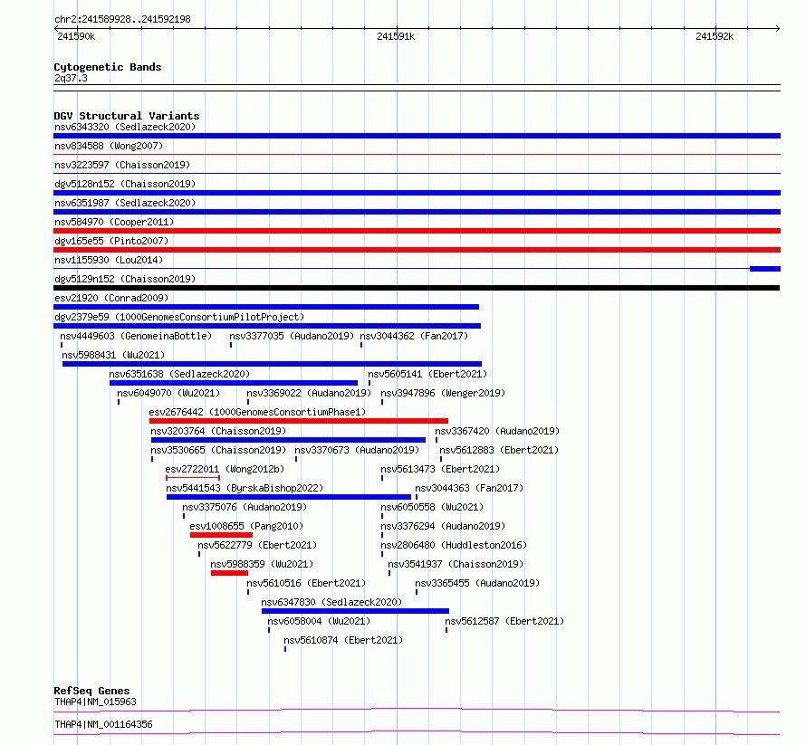Click the nsv3947896 (Wenger2019) label

[443, 393]
